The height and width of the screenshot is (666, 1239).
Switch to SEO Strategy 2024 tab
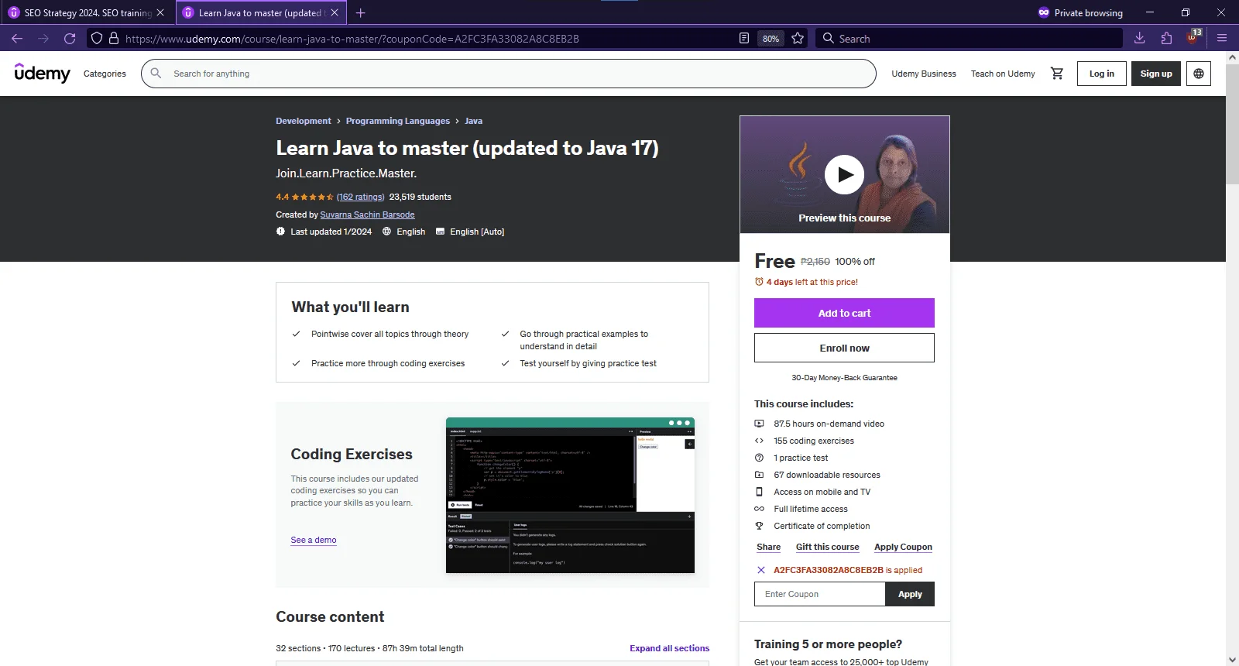coord(87,12)
